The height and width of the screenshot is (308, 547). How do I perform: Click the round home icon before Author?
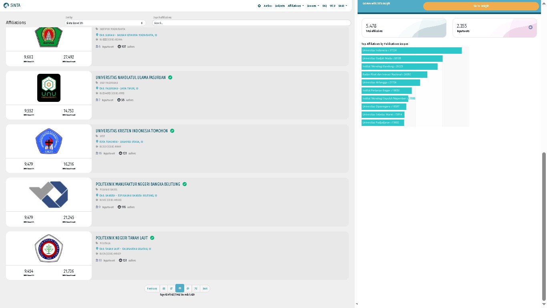click(259, 6)
